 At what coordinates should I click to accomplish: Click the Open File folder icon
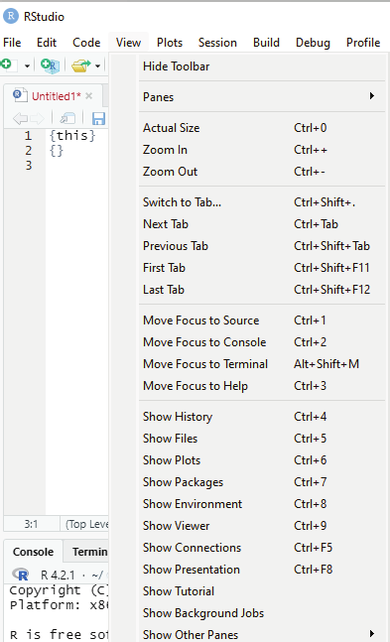pyautogui.click(x=80, y=65)
